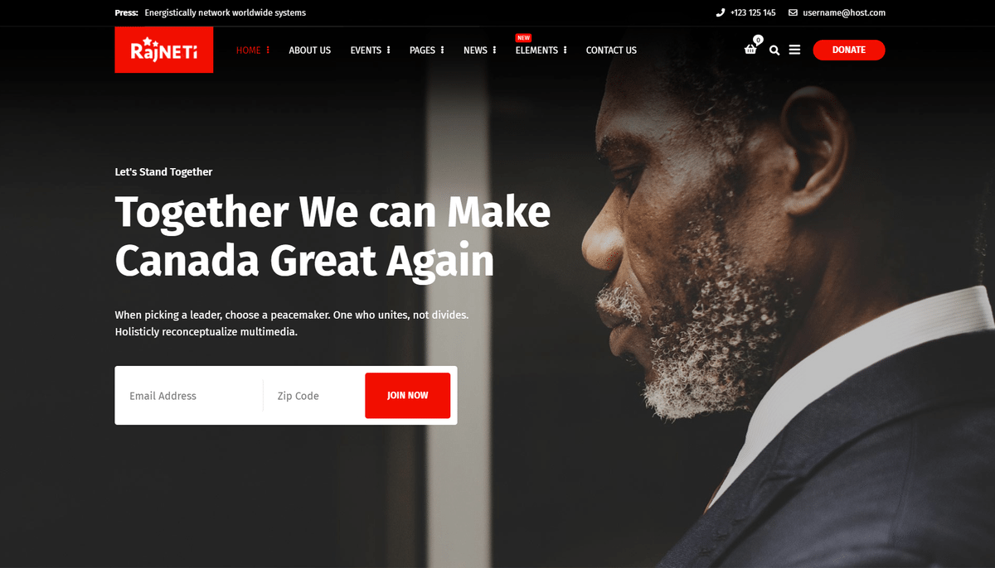Click the username@host.com email link

click(x=844, y=12)
